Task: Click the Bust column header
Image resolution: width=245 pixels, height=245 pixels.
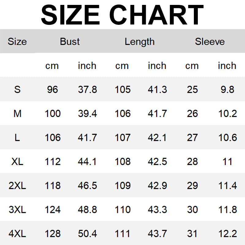Action: (x=70, y=42)
